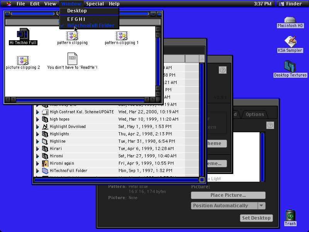
Task: Click the Trash icon on desktop
Action: [x=290, y=215]
